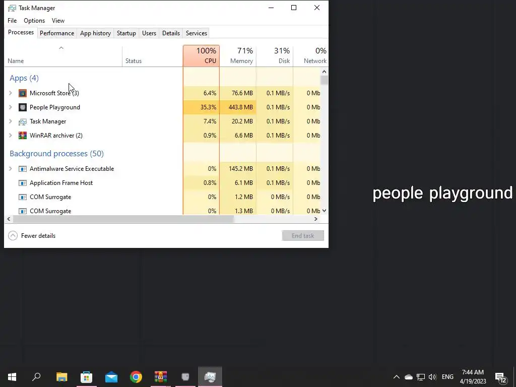Screen dimensions: 516x387
Task: Collapse view with Fewer details
Action: pyautogui.click(x=32, y=236)
